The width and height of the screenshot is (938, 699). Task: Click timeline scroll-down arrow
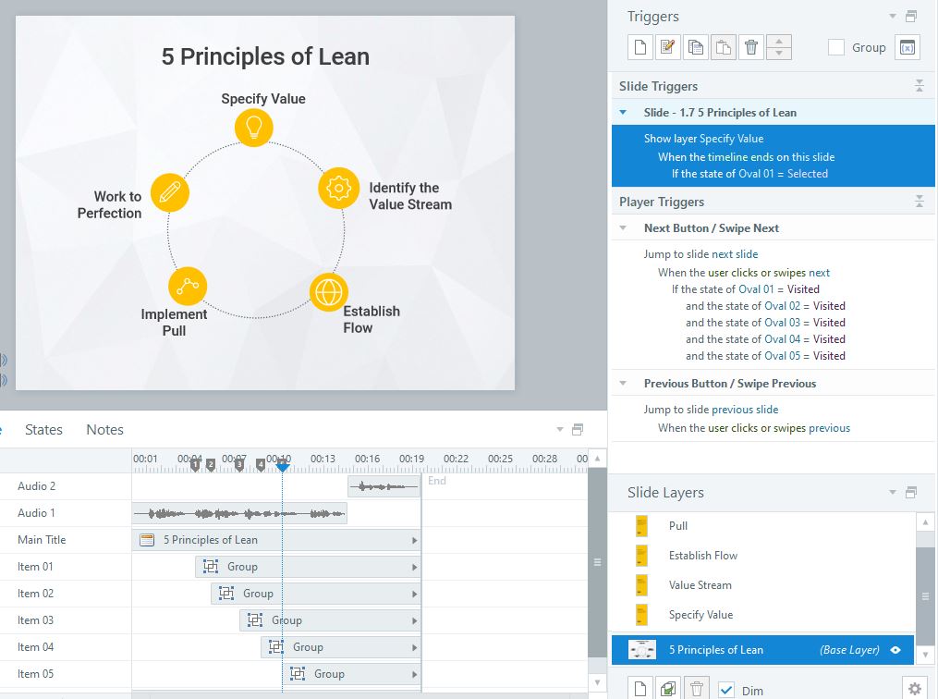click(x=597, y=682)
